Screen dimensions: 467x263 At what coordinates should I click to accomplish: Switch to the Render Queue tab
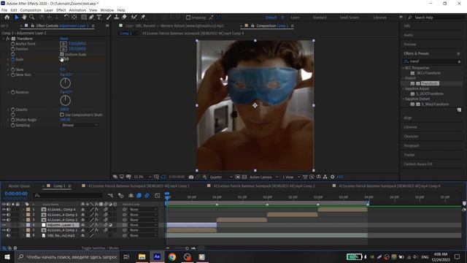pyautogui.click(x=20, y=186)
